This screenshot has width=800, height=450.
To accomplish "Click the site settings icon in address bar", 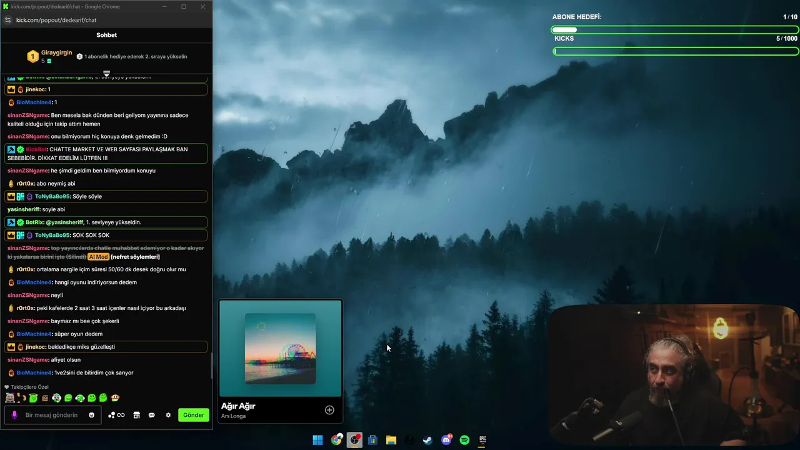I will point(7,20).
